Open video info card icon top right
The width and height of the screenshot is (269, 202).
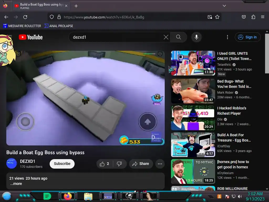(160, 54)
